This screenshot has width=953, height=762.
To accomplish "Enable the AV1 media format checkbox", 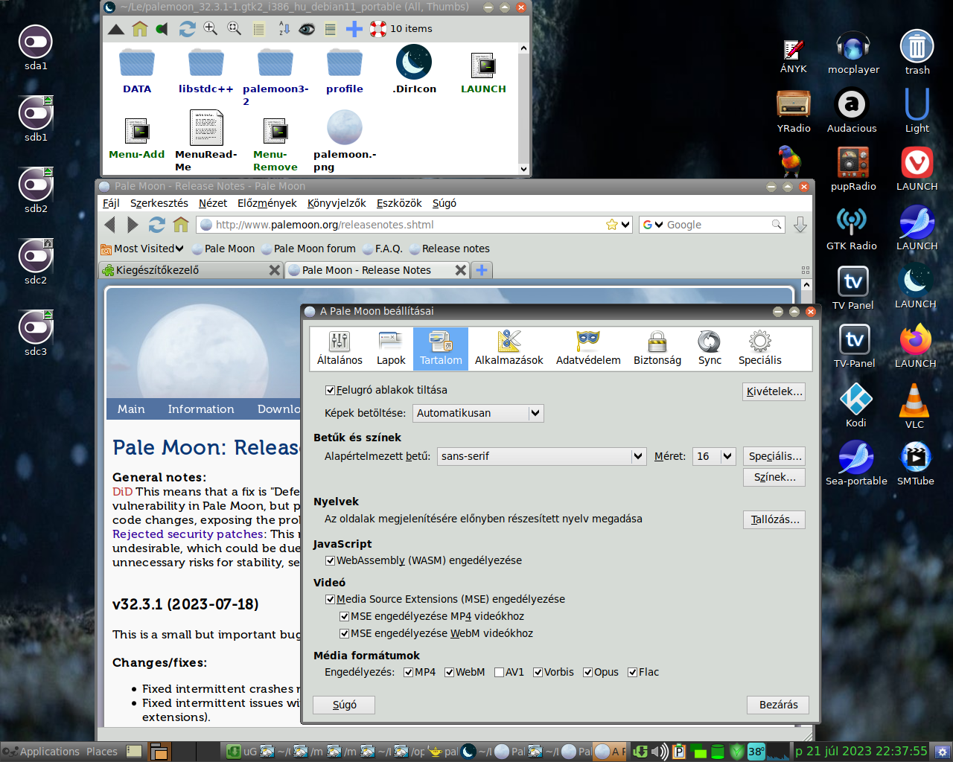I will tap(499, 672).
